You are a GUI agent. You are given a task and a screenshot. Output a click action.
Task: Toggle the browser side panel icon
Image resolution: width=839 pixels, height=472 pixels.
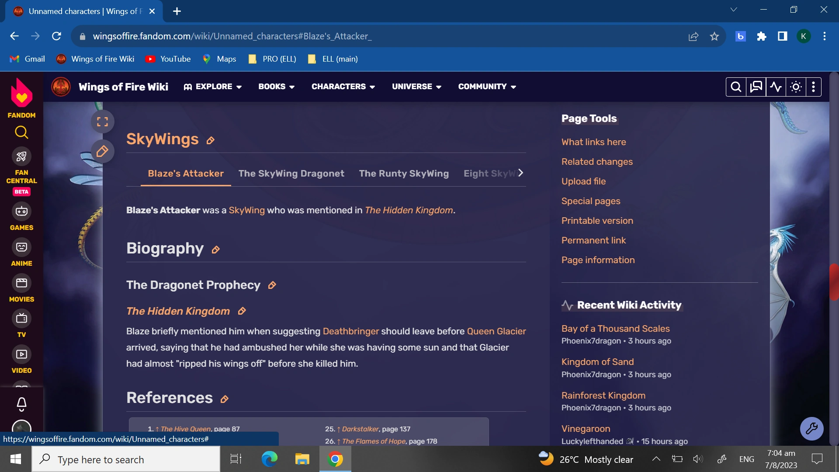pyautogui.click(x=782, y=36)
